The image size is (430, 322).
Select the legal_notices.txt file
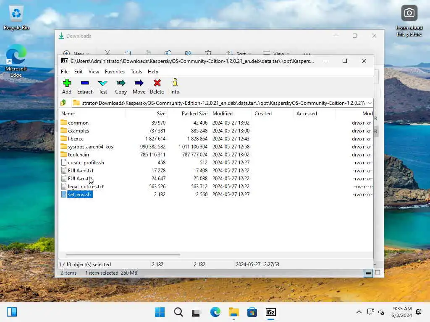pyautogui.click(x=86, y=186)
